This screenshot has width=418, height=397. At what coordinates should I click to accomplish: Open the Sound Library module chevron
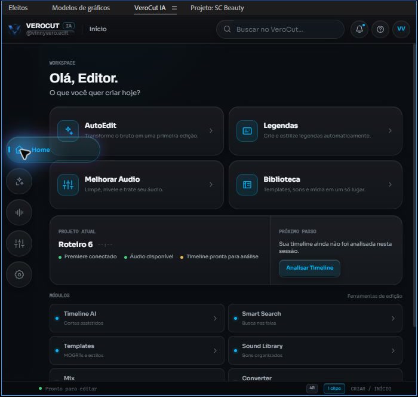[393, 350]
